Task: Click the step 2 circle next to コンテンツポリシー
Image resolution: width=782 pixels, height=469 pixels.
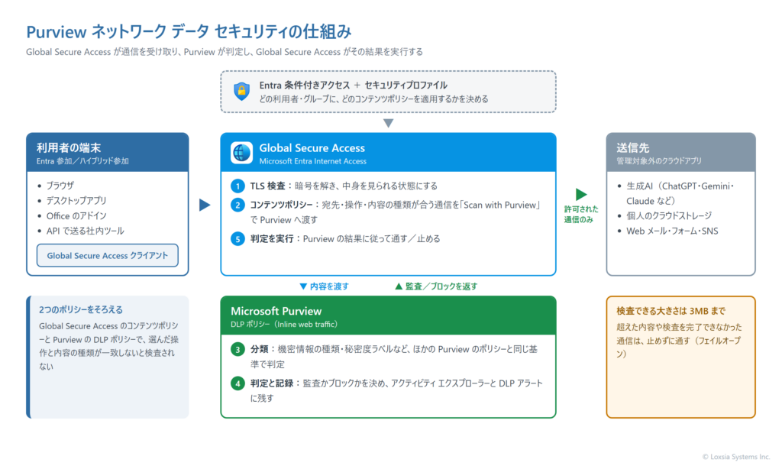Action: point(238,205)
